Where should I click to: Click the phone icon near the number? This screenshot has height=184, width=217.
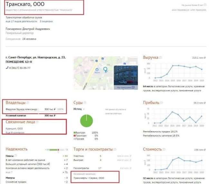click(7, 68)
